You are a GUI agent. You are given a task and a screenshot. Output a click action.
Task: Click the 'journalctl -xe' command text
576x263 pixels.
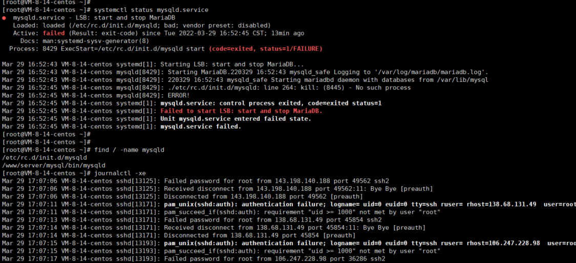click(x=120, y=173)
